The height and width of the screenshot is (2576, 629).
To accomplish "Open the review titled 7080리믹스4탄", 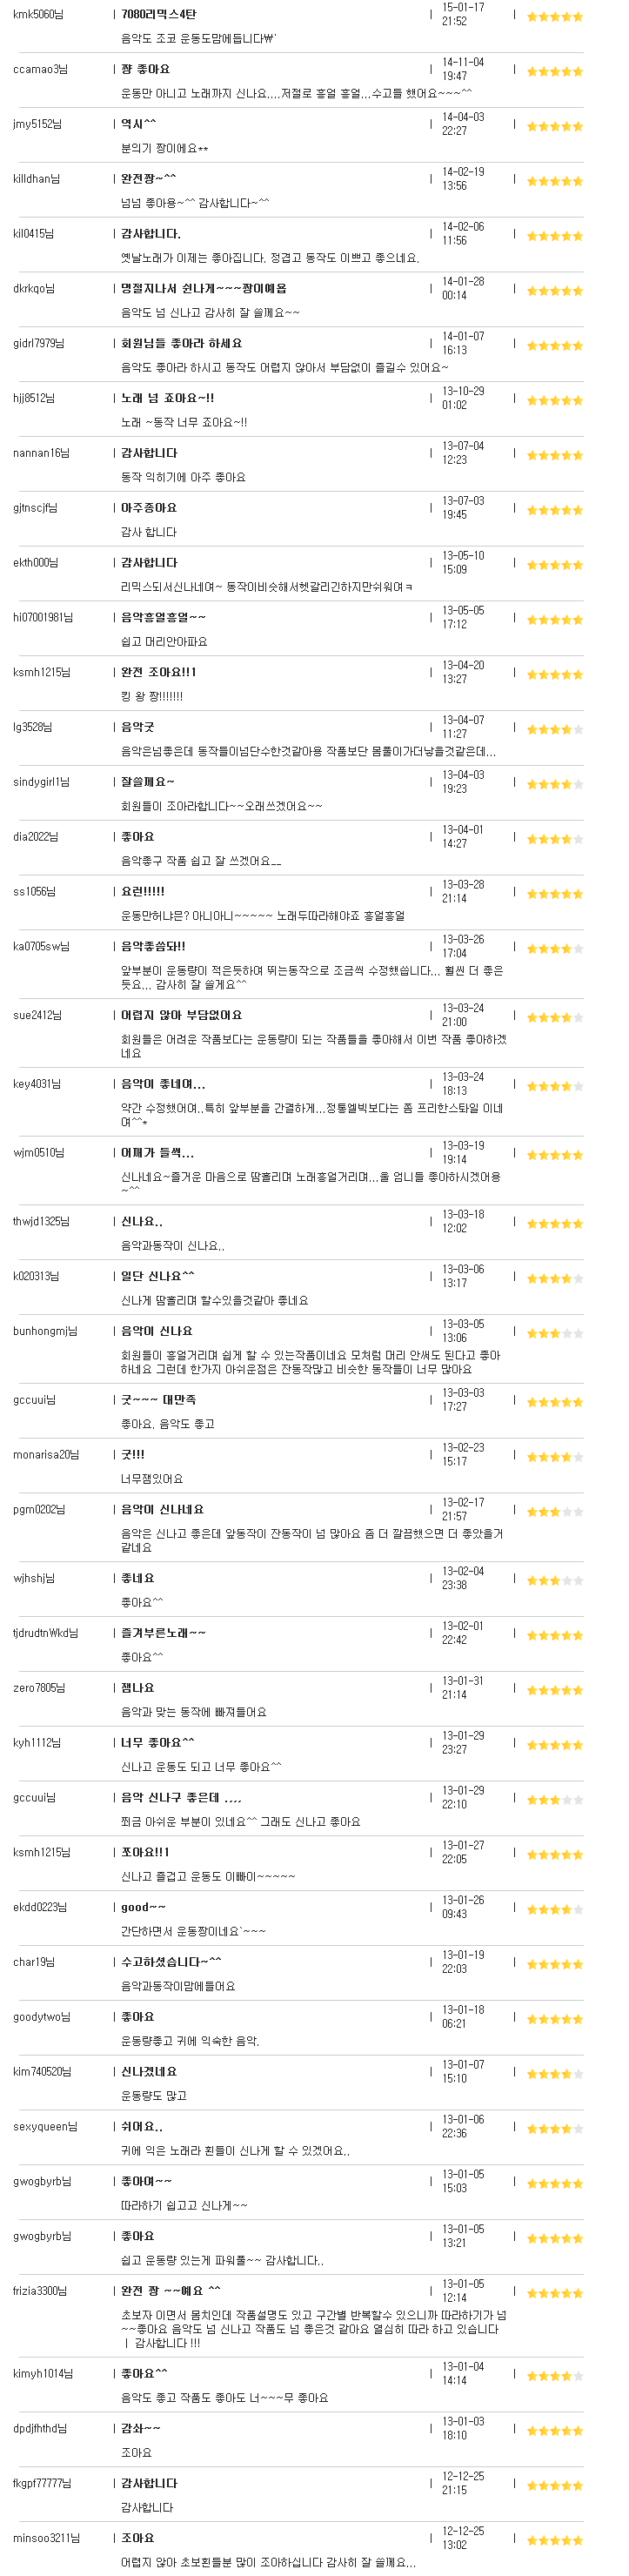I will click(158, 14).
